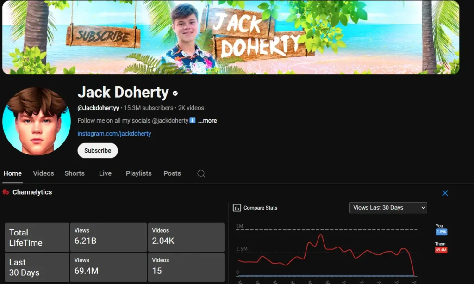Click the 2K videos text
This screenshot has width=474, height=284.
pyautogui.click(x=191, y=108)
